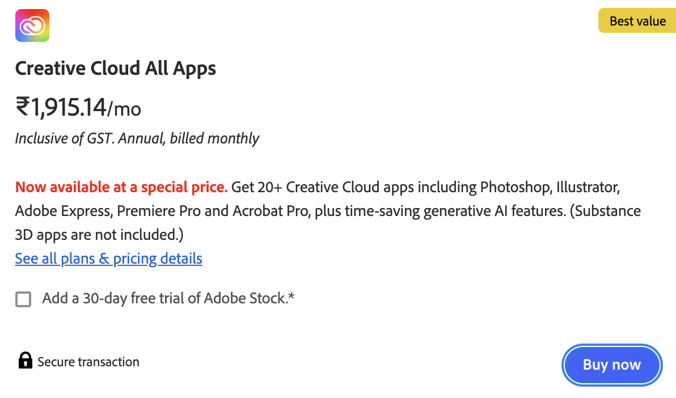Click the red "Now available at a special price" text
676x398 pixels.
[x=121, y=187]
